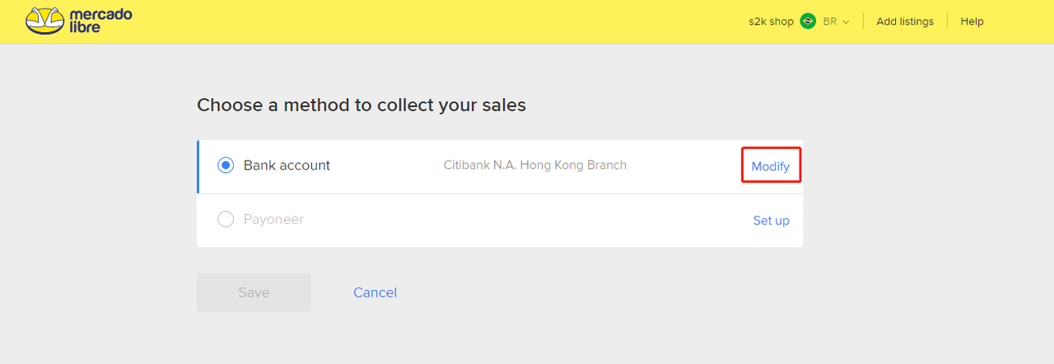
Task: Open the s2k shop account menu
Action: [771, 21]
